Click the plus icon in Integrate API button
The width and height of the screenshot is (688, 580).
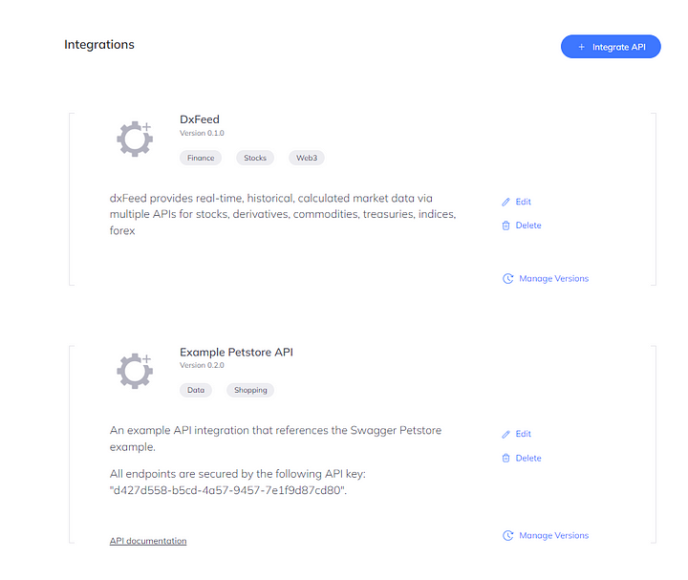[x=582, y=47]
